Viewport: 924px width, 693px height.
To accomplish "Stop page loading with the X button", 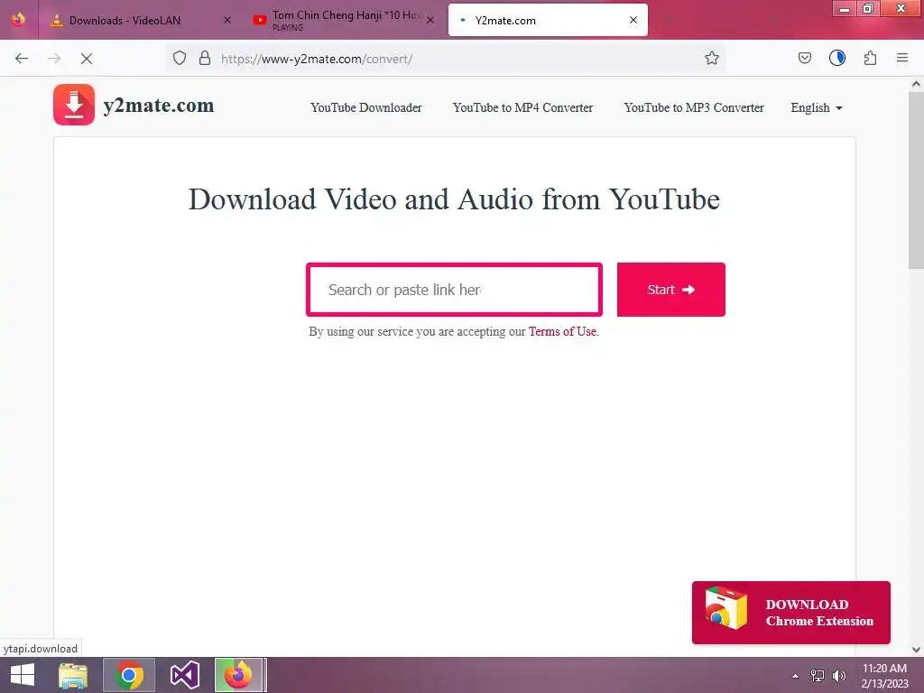I will coord(87,59).
